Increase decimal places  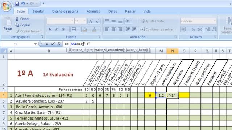click(207, 29)
